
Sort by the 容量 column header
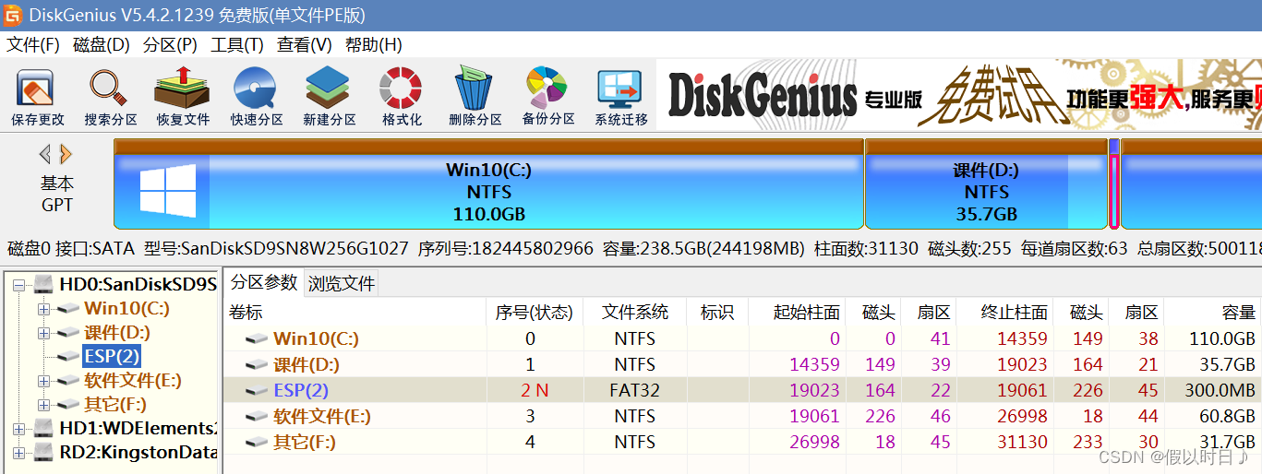[1213, 313]
